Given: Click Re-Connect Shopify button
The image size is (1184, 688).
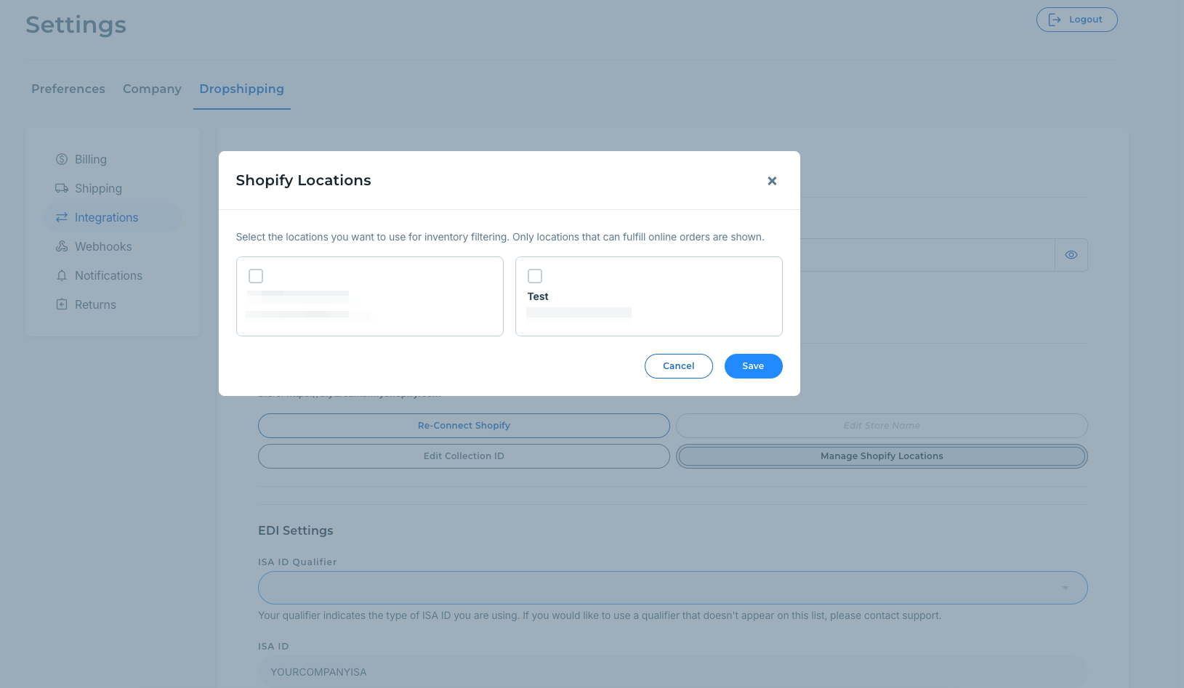Looking at the screenshot, I should point(464,426).
